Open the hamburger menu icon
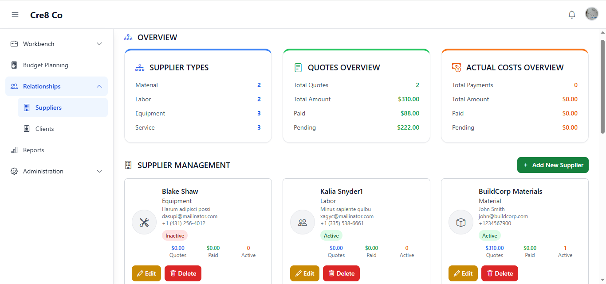Screen dimensions: 606x284 click(x=15, y=15)
